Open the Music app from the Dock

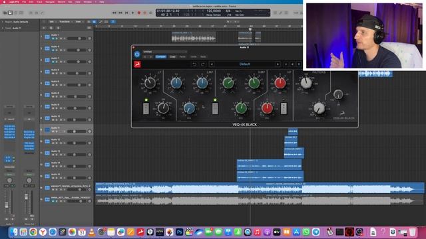click(x=258, y=232)
